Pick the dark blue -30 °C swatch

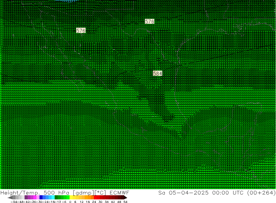click(x=41, y=197)
